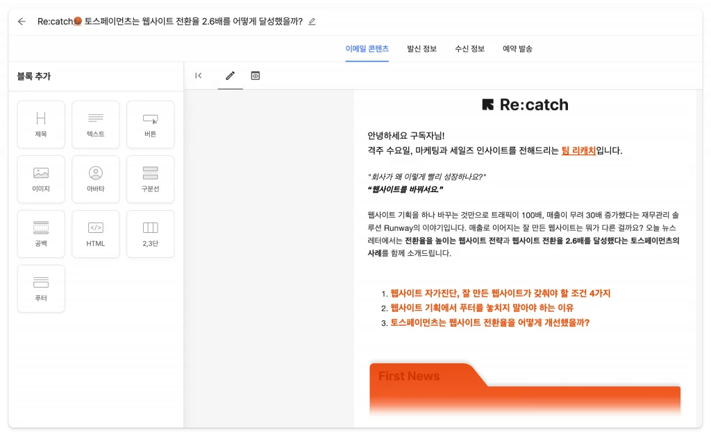Screen dimensions: 711x436
Task: Add a 텍스트 text block
Action: 95,124
